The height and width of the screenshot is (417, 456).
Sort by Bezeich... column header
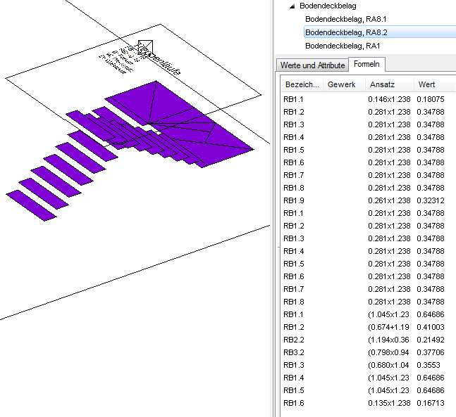pos(302,84)
